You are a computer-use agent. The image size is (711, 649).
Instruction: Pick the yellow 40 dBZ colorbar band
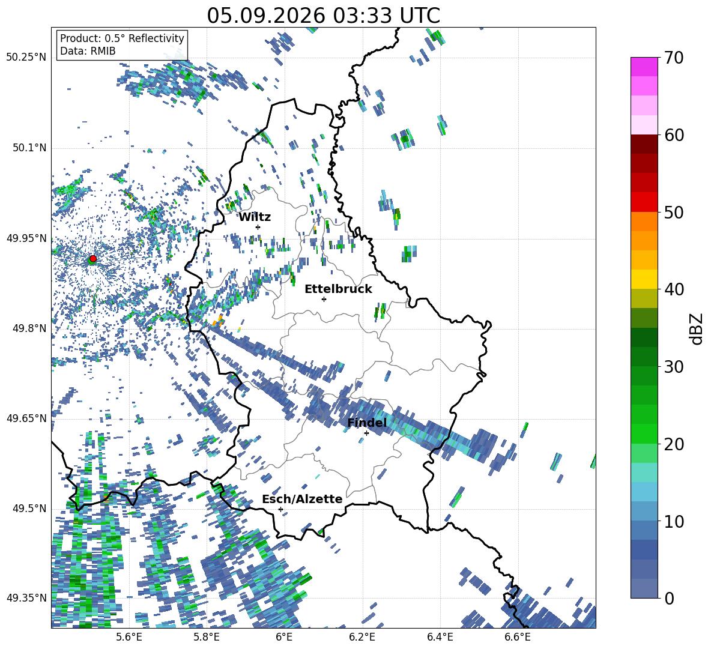pyautogui.click(x=644, y=279)
